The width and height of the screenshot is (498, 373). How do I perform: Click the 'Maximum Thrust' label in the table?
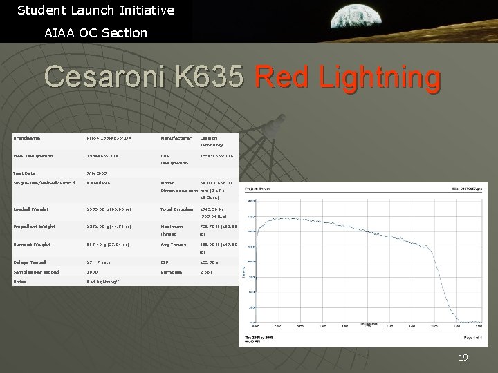click(x=172, y=230)
